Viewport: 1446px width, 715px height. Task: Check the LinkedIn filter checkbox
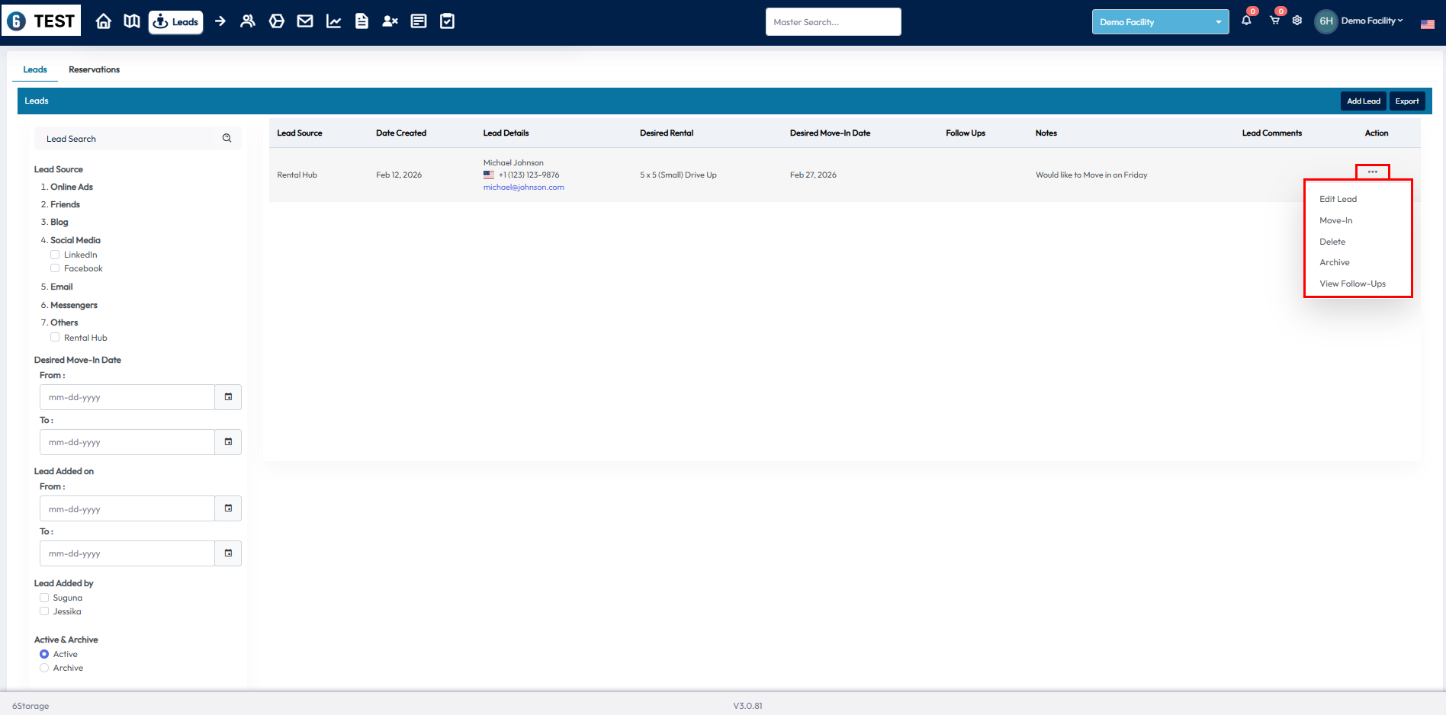point(55,255)
